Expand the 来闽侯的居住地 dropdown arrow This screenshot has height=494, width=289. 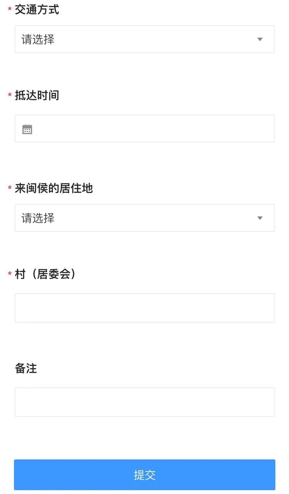[x=260, y=218]
